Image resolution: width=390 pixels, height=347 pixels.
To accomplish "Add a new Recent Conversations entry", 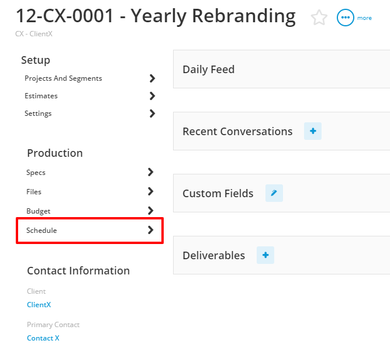I will pos(313,131).
